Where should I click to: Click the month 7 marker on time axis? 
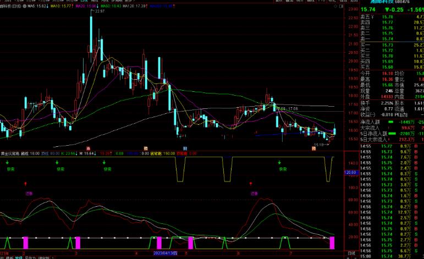click(x=291, y=254)
